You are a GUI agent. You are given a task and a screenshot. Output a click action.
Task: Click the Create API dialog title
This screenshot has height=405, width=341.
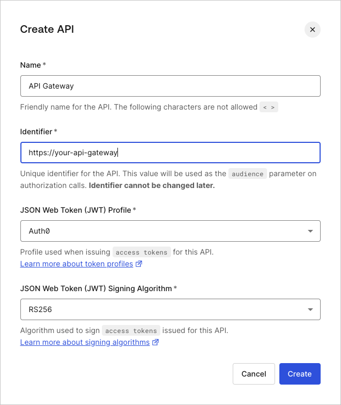pos(47,29)
